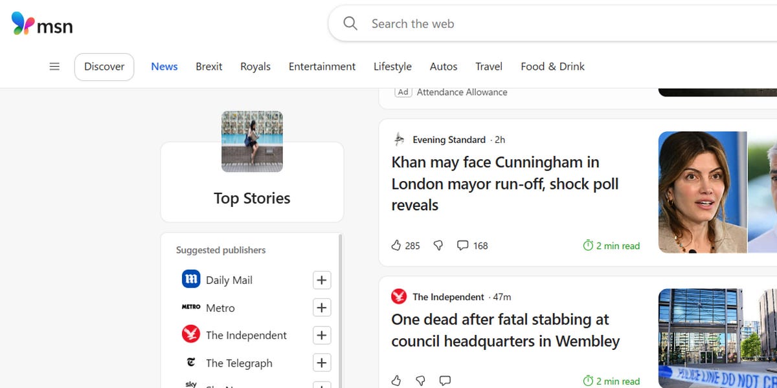Open One dead after fatal stabbing headline
The height and width of the screenshot is (388, 777).
pos(506,330)
